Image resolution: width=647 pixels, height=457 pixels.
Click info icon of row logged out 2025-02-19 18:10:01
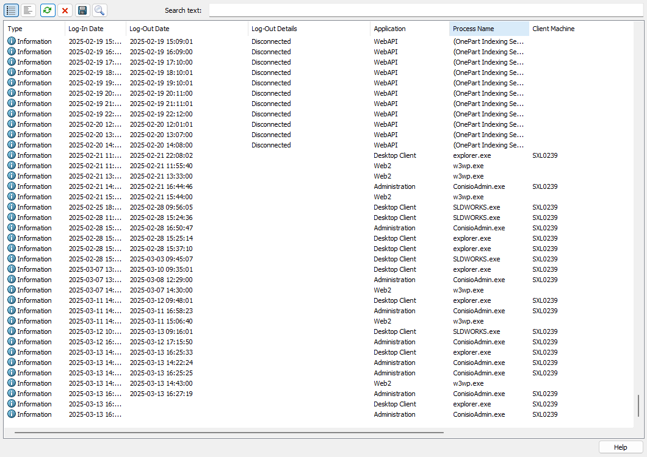tap(12, 72)
